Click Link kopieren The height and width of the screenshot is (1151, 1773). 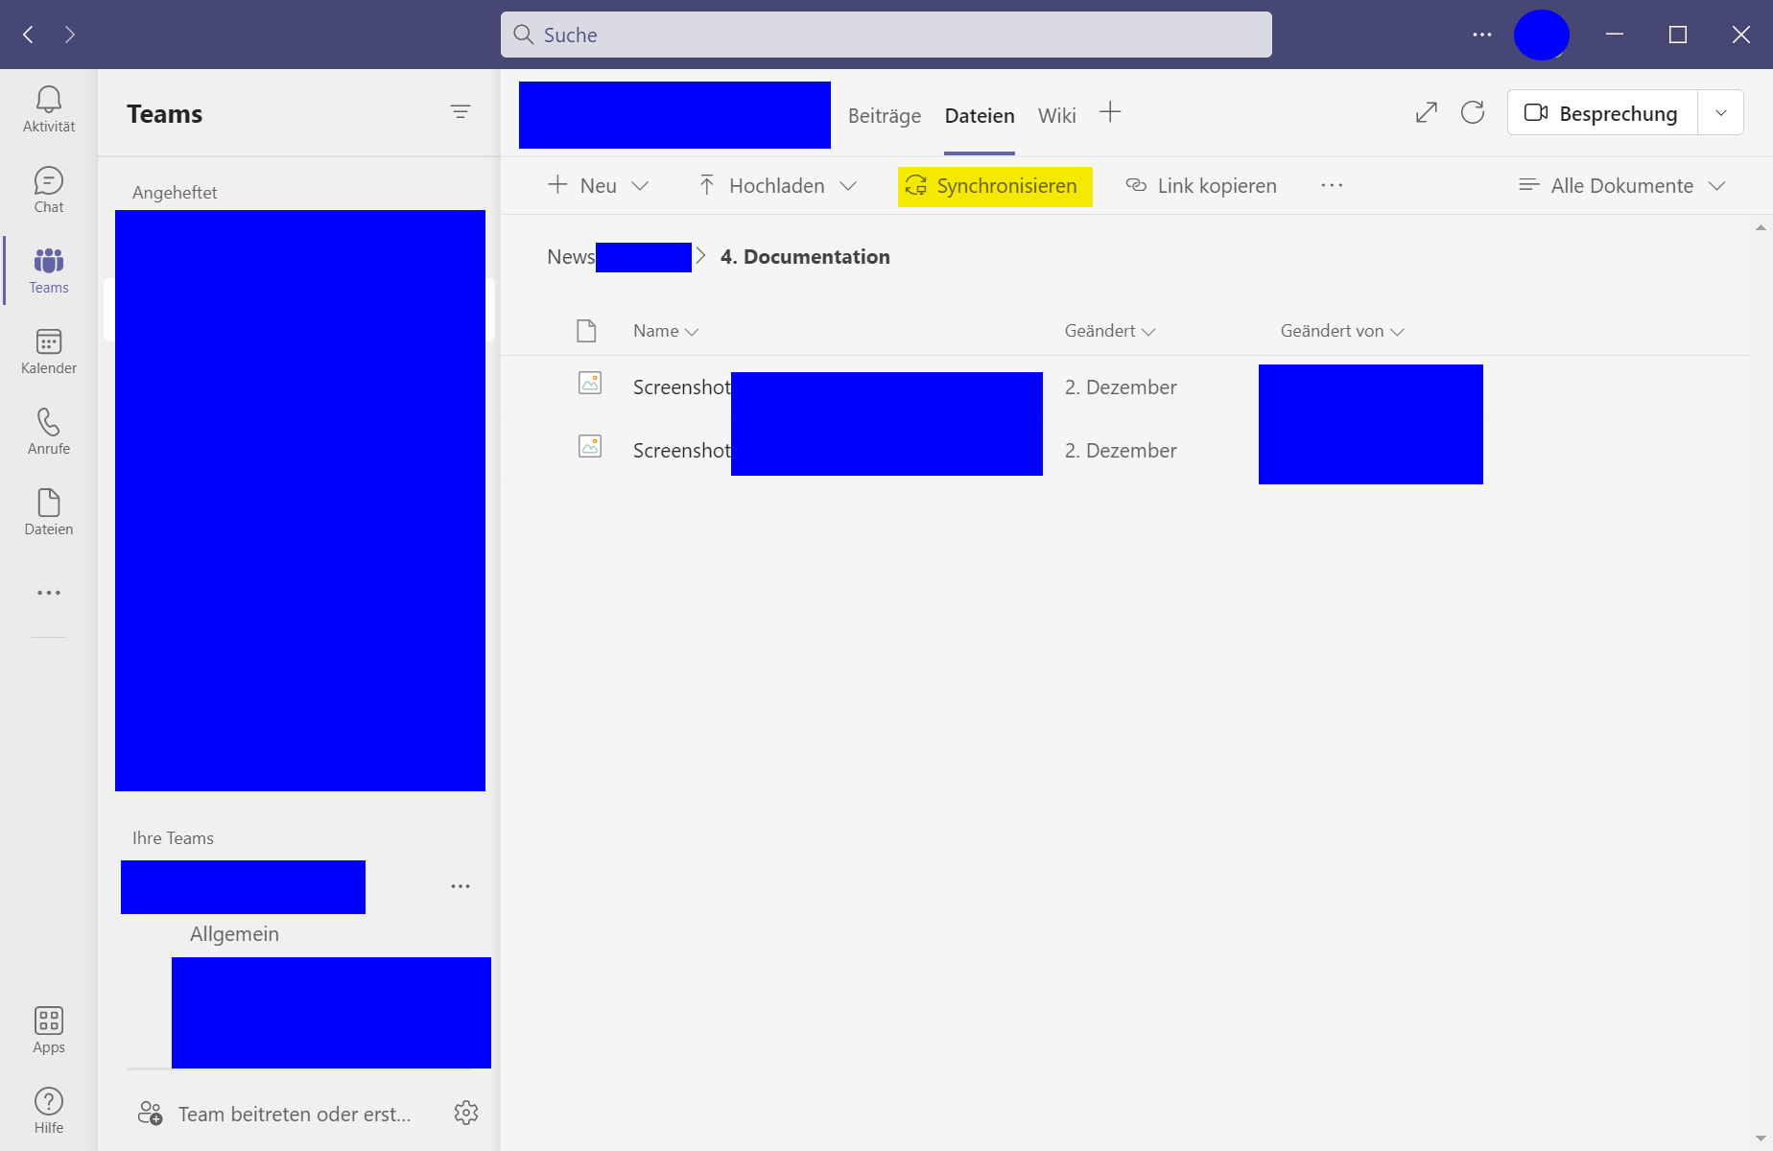pyautogui.click(x=1201, y=185)
